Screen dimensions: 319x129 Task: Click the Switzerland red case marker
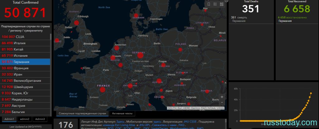point(130,86)
